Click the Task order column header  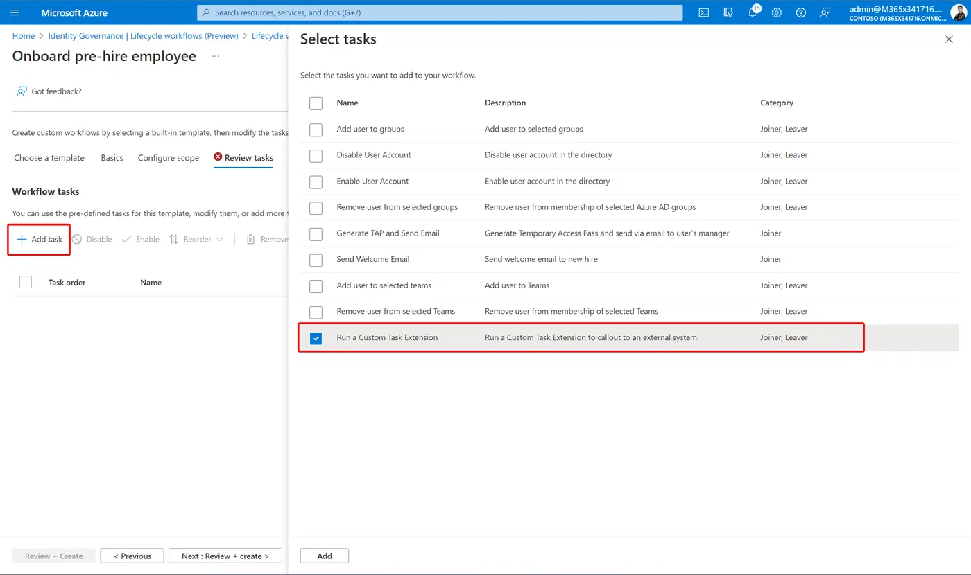67,282
